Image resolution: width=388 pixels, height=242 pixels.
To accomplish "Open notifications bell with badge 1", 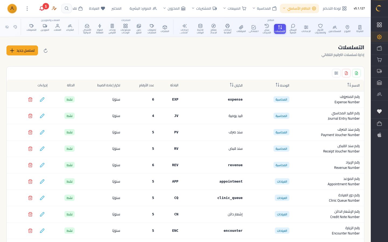I will 42,8.
